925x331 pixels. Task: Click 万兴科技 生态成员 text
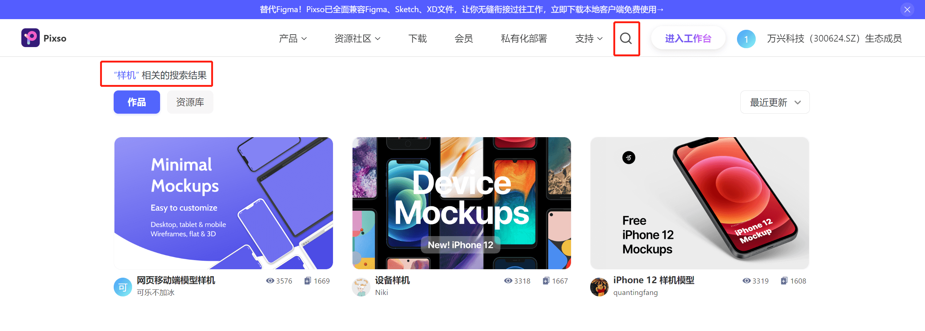(834, 39)
